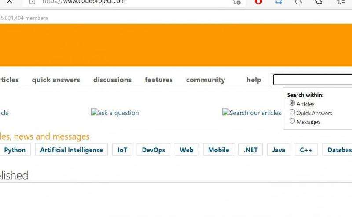Follow the 'ask a question' link

pos(115,113)
